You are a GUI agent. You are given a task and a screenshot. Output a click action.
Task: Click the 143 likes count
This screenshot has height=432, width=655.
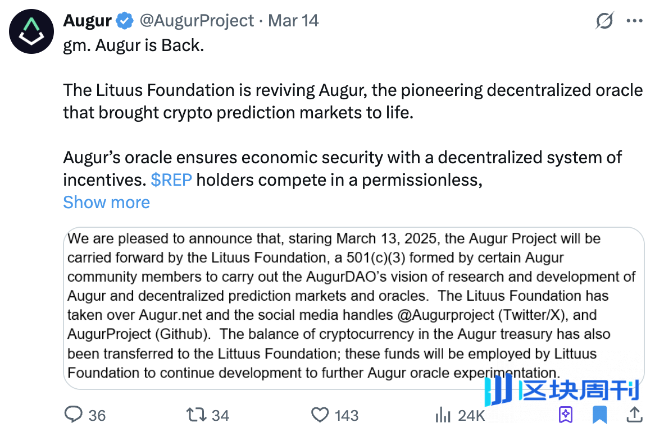(346, 415)
